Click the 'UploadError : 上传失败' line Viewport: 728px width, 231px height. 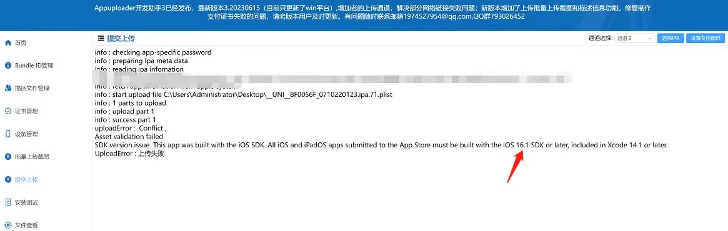(129, 154)
